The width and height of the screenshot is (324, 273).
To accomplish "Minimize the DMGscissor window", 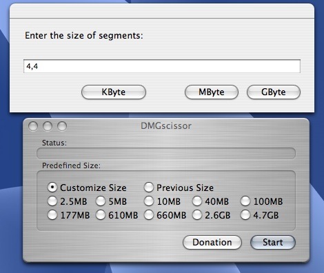I will tap(48, 126).
